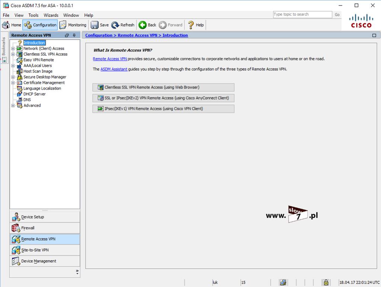Screen dimensions: 381x287
Task: Expand Secure Desktop Manager node
Action: (13, 77)
